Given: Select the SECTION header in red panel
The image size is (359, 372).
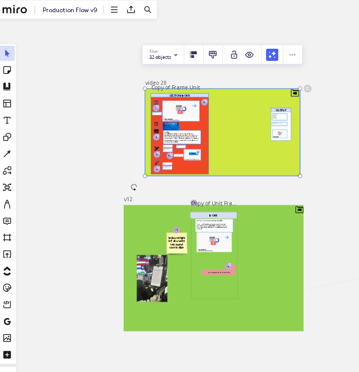Looking at the screenshot, I should pos(180,95).
